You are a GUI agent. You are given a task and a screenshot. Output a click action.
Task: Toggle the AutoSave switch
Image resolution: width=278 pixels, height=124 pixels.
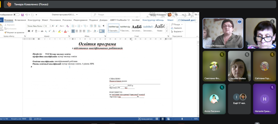[x=16, y=15]
